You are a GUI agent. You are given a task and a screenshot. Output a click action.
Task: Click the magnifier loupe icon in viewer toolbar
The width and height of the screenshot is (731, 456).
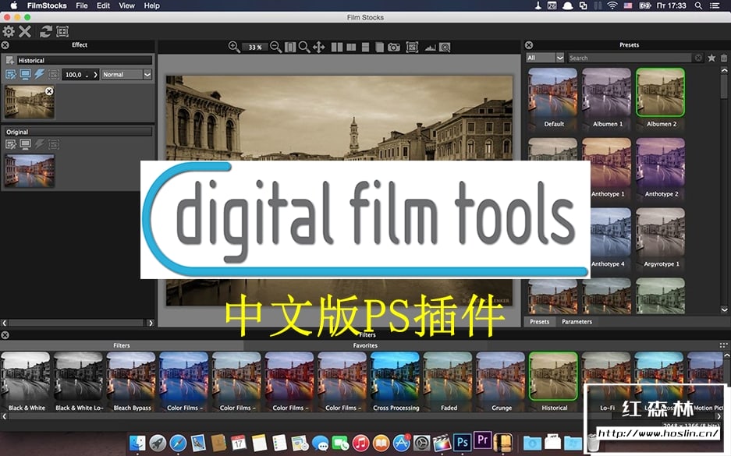coord(445,48)
